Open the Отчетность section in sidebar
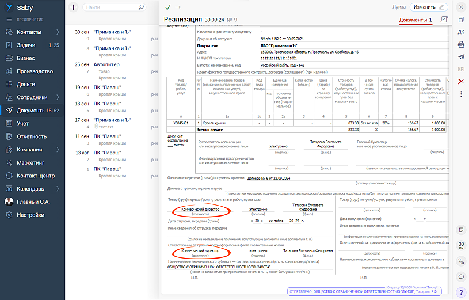The height and width of the screenshot is (300, 469). 32,136
